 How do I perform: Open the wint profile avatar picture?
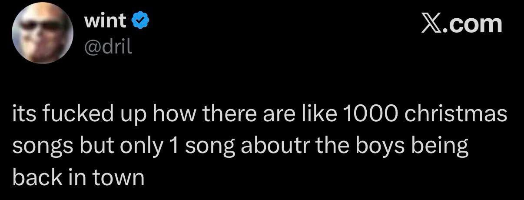click(42, 33)
